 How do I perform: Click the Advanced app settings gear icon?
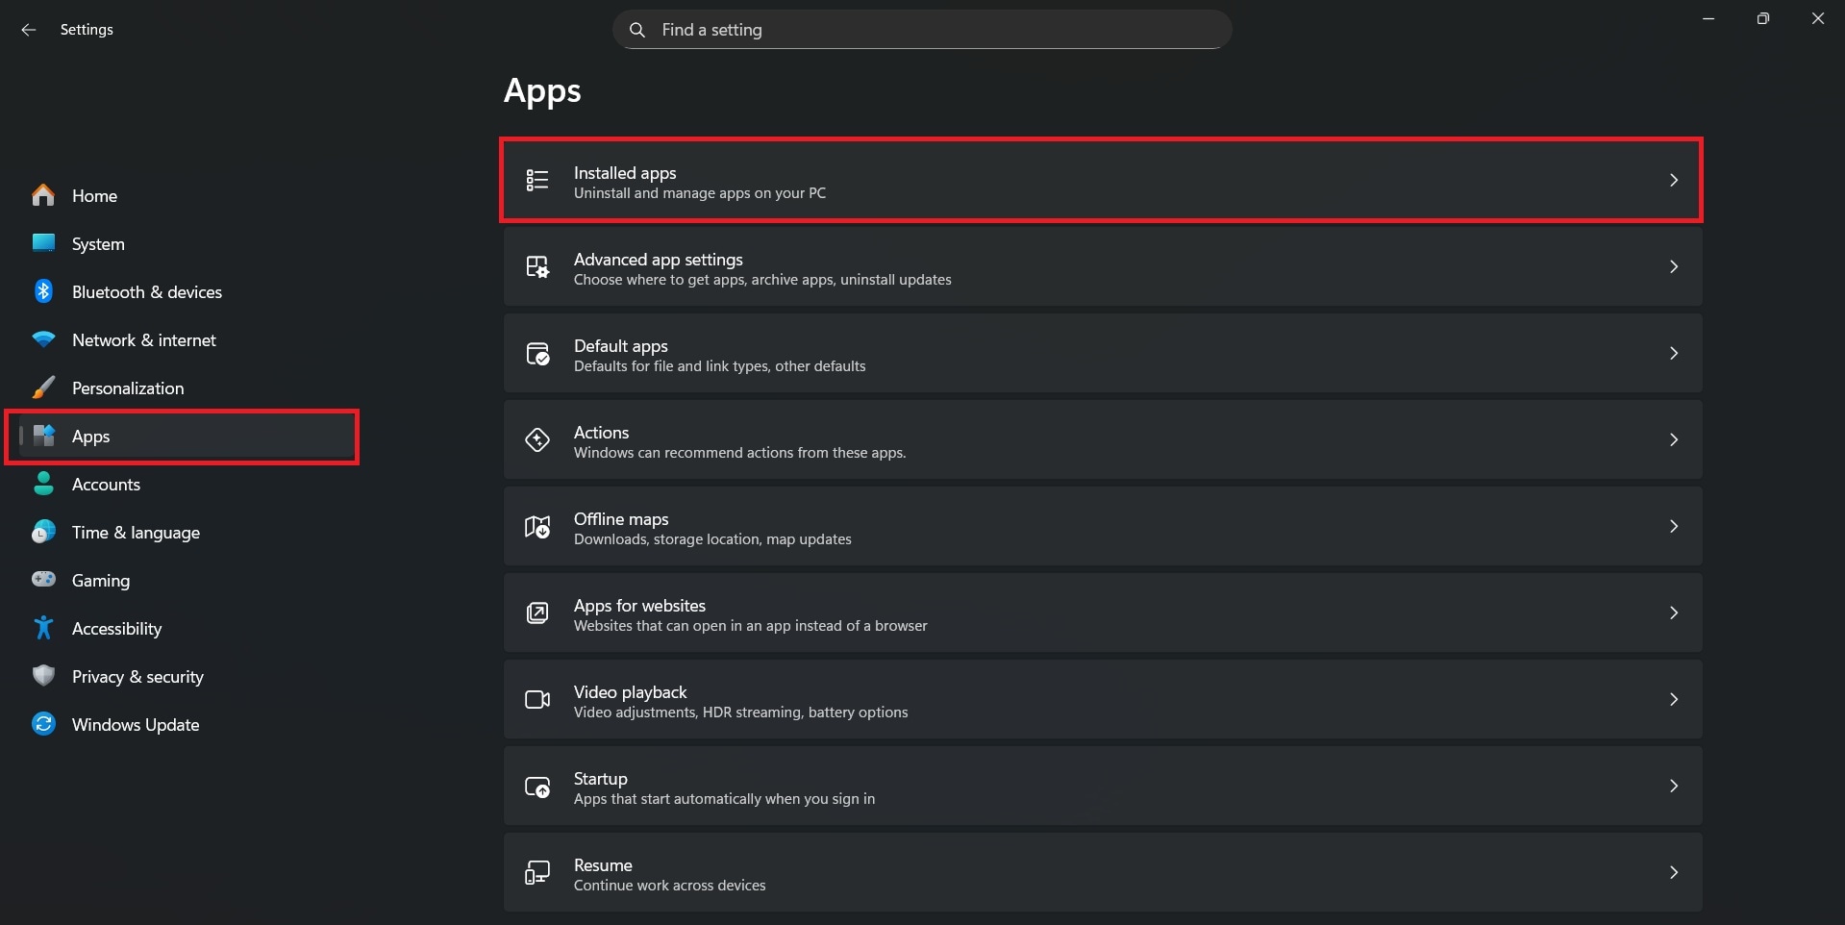tap(536, 266)
